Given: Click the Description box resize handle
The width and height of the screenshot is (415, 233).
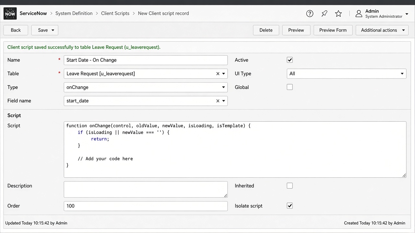Looking at the screenshot, I should (x=226, y=195).
